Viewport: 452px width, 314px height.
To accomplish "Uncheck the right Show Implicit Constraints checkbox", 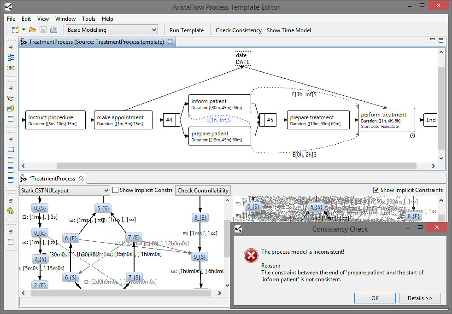I will pyautogui.click(x=376, y=190).
